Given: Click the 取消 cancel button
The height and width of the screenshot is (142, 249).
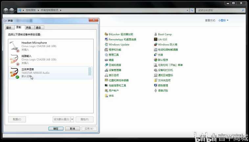Looking at the screenshot, I should point(72,129).
